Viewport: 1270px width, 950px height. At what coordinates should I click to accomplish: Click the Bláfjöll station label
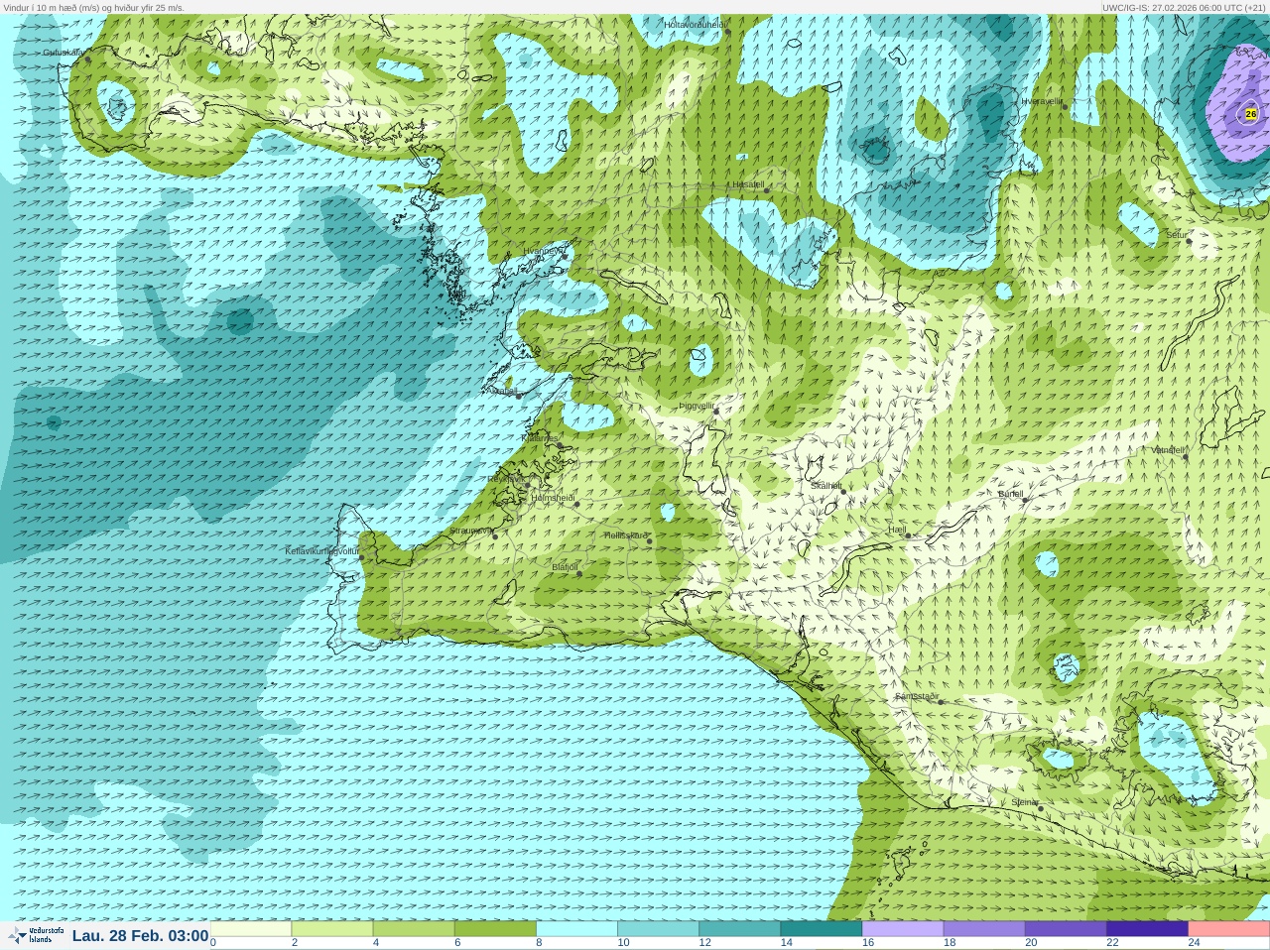point(565,567)
